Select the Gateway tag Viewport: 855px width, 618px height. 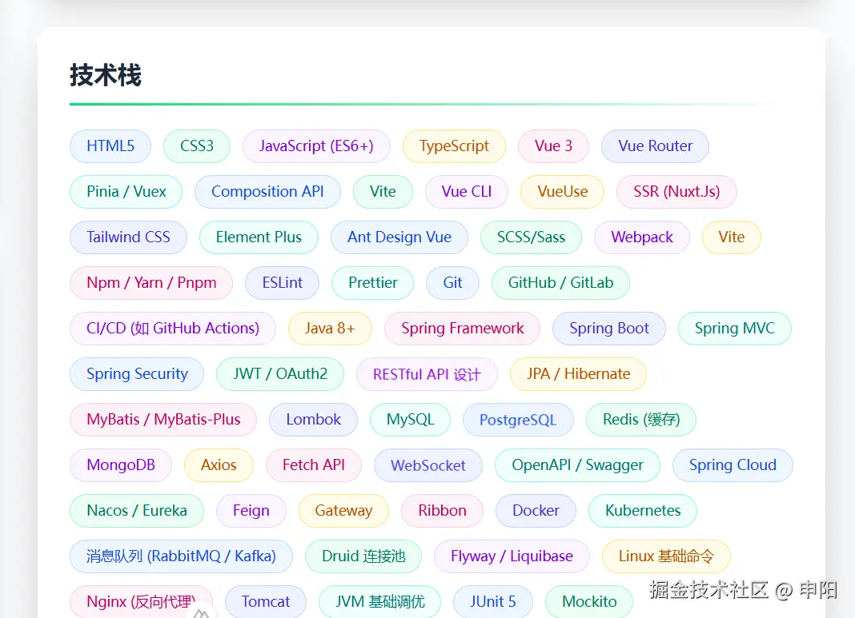tap(343, 511)
